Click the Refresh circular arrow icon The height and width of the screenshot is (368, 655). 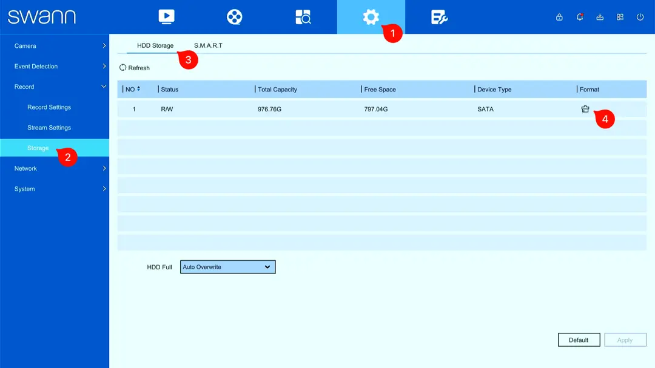click(x=123, y=68)
